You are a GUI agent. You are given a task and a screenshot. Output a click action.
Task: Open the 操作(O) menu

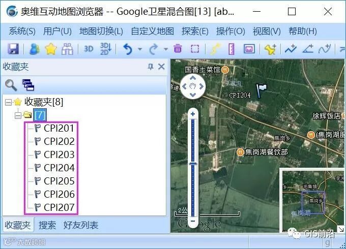(230, 32)
